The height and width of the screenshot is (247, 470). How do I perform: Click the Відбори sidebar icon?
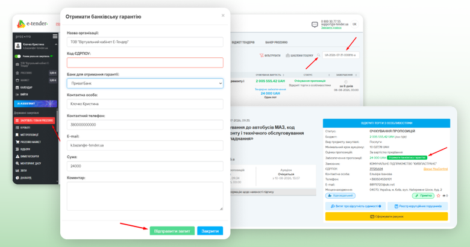(x=17, y=149)
